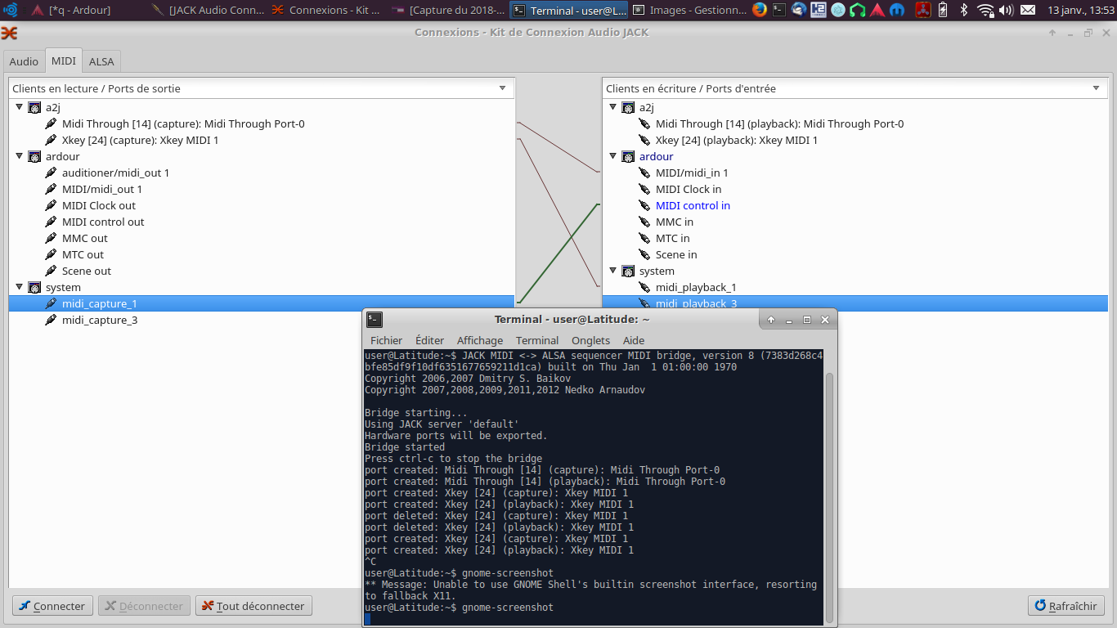The width and height of the screenshot is (1117, 628).
Task: Click the system client icon in output ports list
Action: pos(34,287)
